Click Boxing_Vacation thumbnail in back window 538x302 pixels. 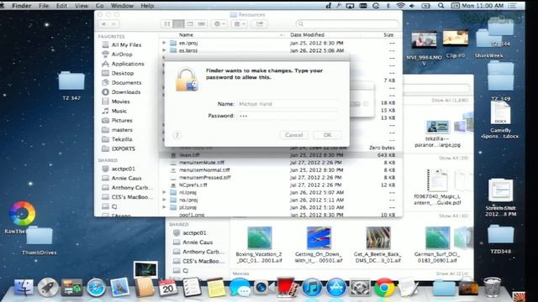coord(260,238)
